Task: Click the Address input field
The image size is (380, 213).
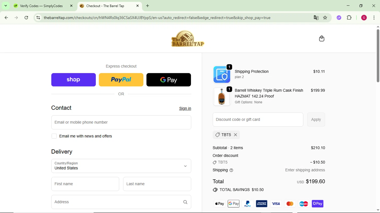Action: click(121, 202)
